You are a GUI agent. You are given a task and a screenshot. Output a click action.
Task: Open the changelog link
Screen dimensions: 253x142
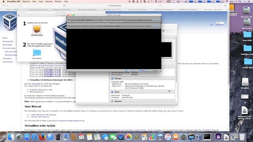pos(36,84)
